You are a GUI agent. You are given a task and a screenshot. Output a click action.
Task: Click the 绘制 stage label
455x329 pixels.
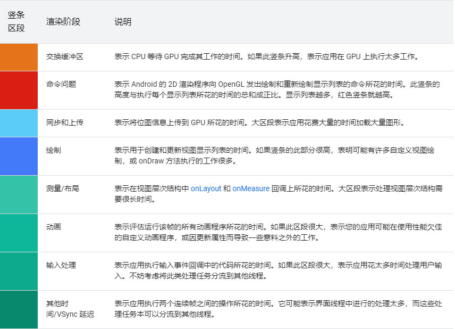(54, 150)
